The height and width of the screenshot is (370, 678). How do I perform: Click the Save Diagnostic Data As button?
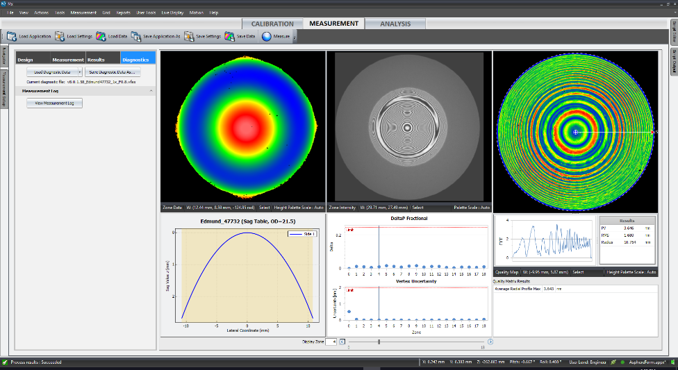tap(113, 72)
